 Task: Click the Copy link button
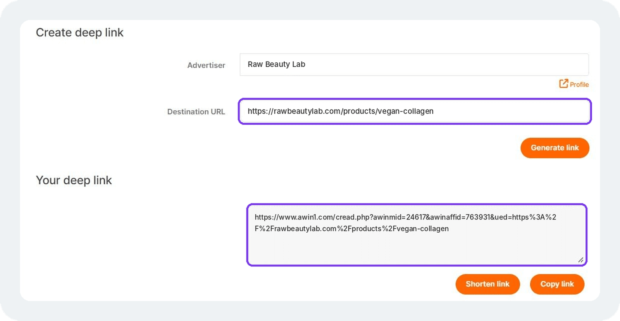point(557,284)
